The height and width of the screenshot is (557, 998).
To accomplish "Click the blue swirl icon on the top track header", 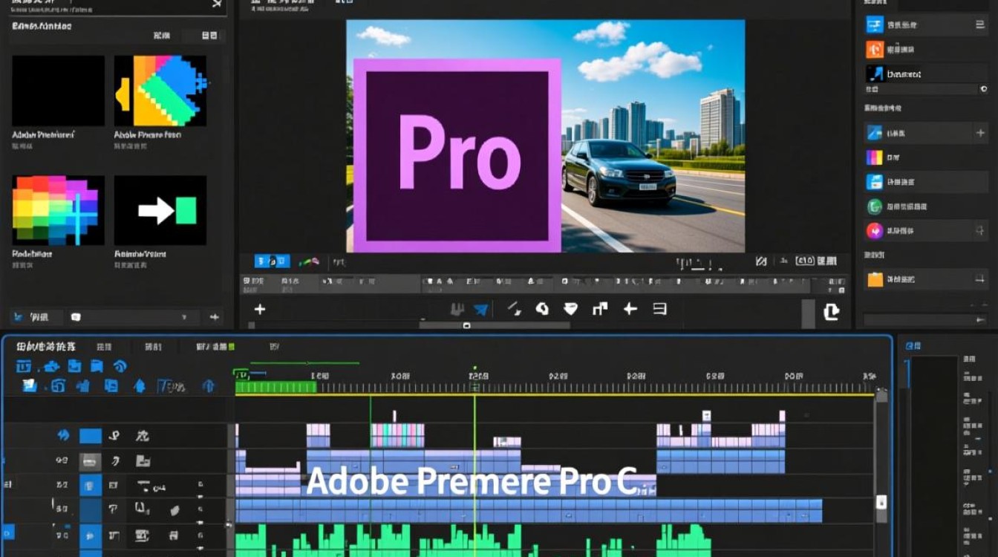I will [x=64, y=435].
